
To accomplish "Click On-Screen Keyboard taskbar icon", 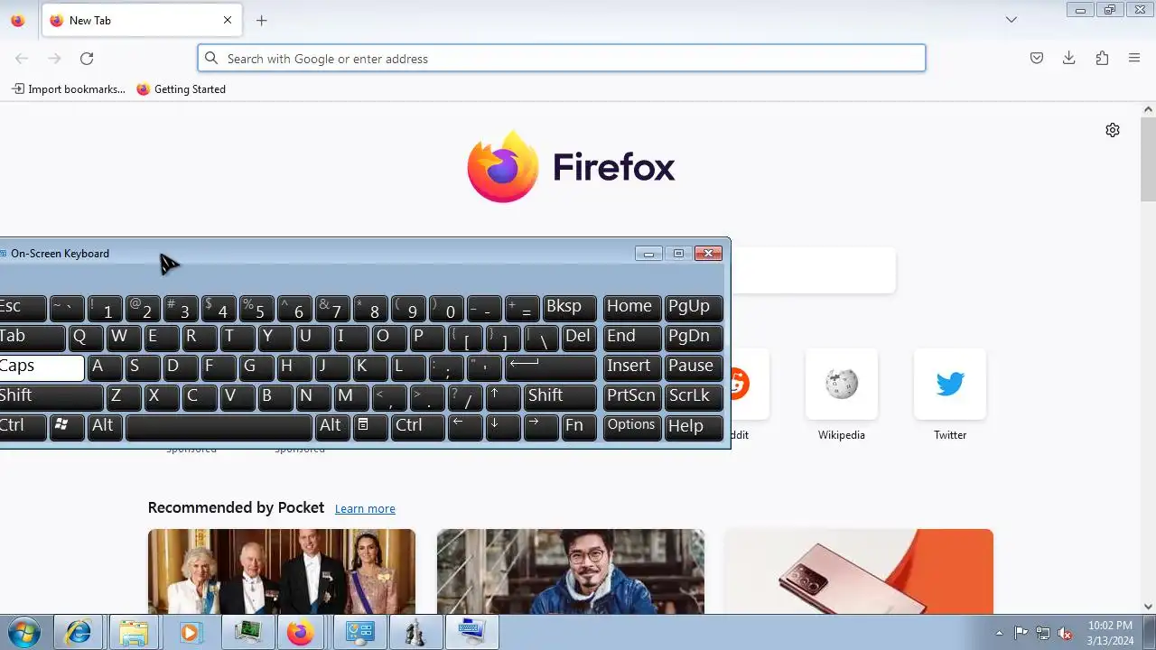I will coord(471,633).
